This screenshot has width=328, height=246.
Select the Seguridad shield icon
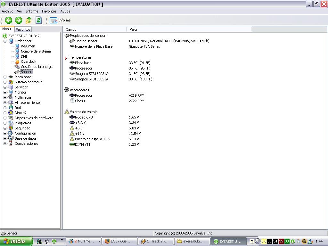coord(11,128)
